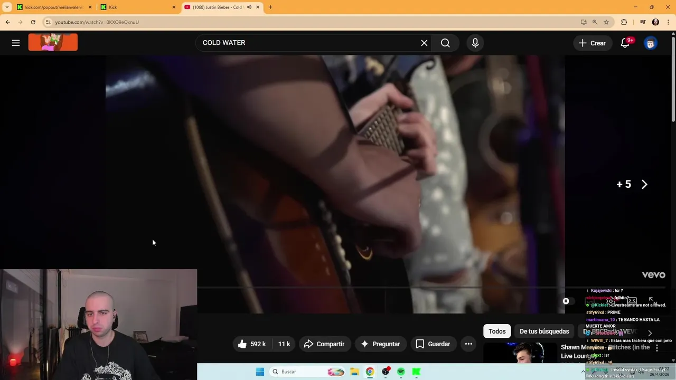Open the Chrome three-dot menu
This screenshot has width=676, height=380.
point(668,22)
